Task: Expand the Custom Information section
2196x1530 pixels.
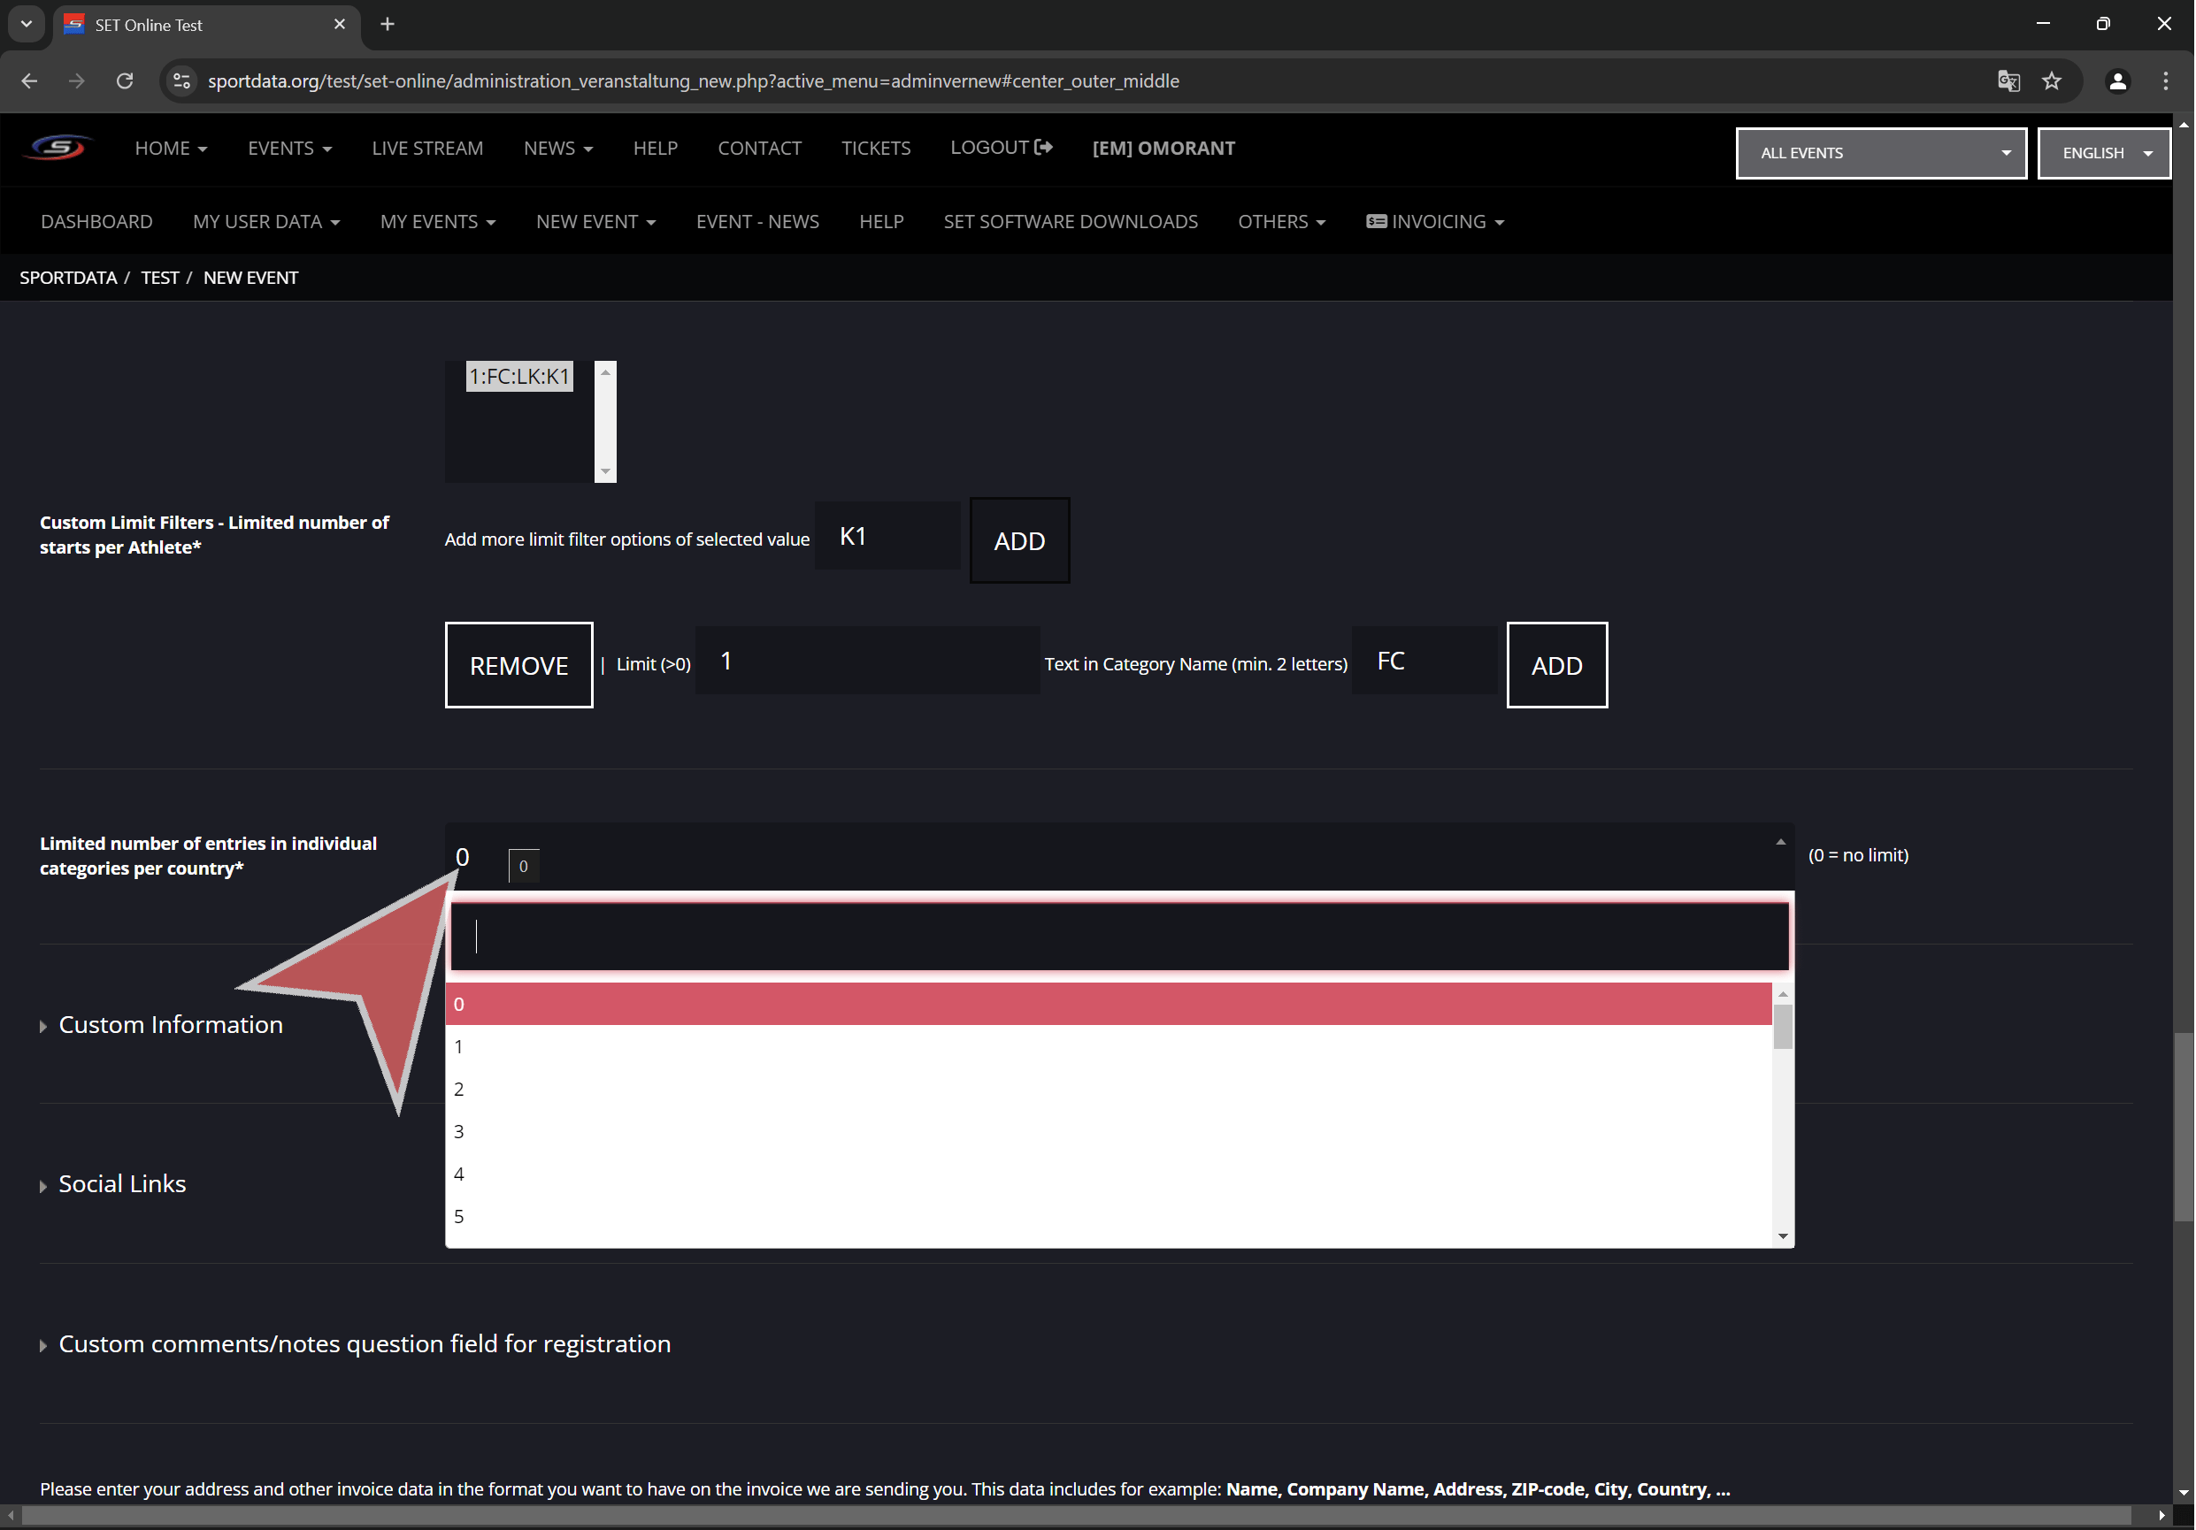Action: (170, 1024)
